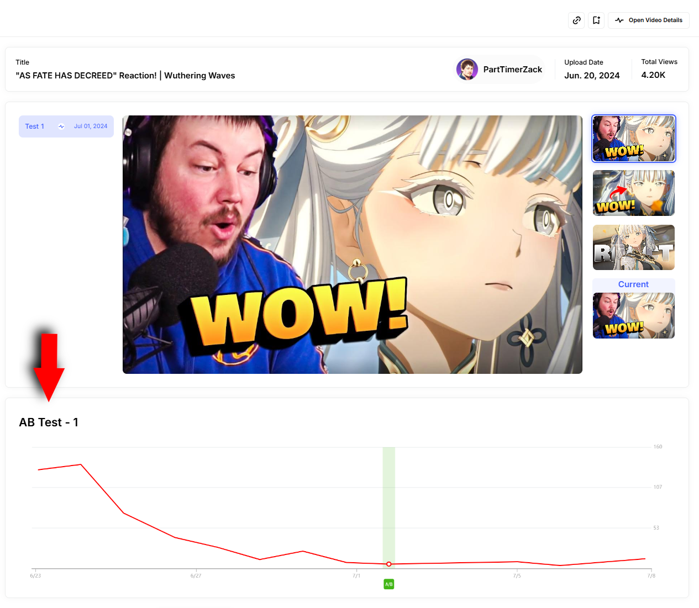Click the 107 y-axis value
The image size is (699, 608).
(658, 487)
